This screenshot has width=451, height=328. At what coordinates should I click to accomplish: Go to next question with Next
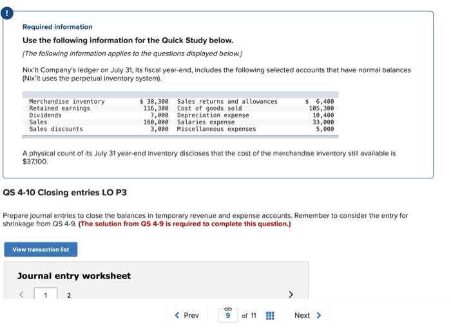(x=307, y=315)
